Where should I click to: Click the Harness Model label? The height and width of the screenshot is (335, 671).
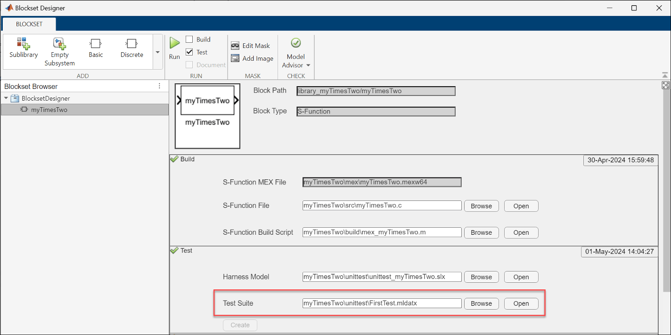(x=246, y=277)
